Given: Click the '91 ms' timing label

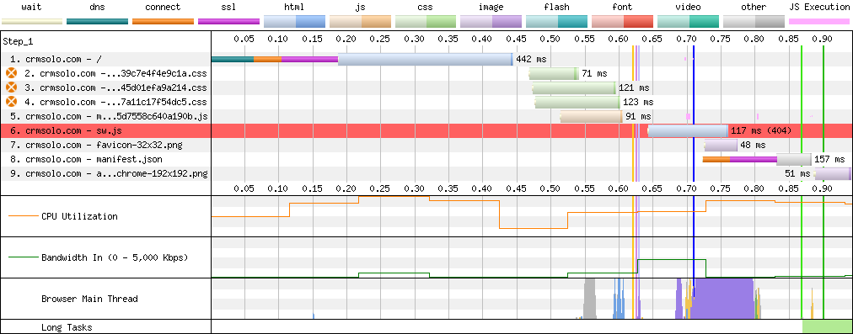Looking at the screenshot, I should 639,117.
